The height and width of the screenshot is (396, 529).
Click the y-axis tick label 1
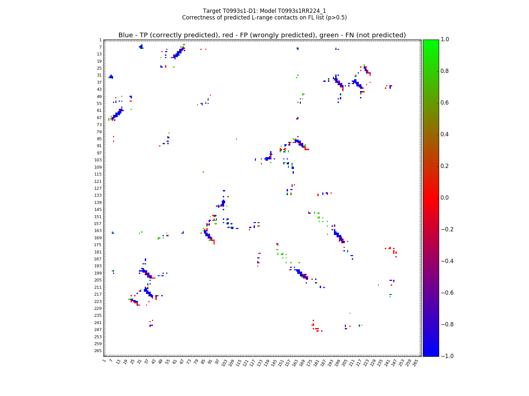tap(100, 40)
